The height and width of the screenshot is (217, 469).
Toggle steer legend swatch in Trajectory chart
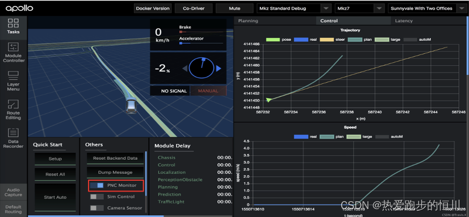(x=326, y=40)
